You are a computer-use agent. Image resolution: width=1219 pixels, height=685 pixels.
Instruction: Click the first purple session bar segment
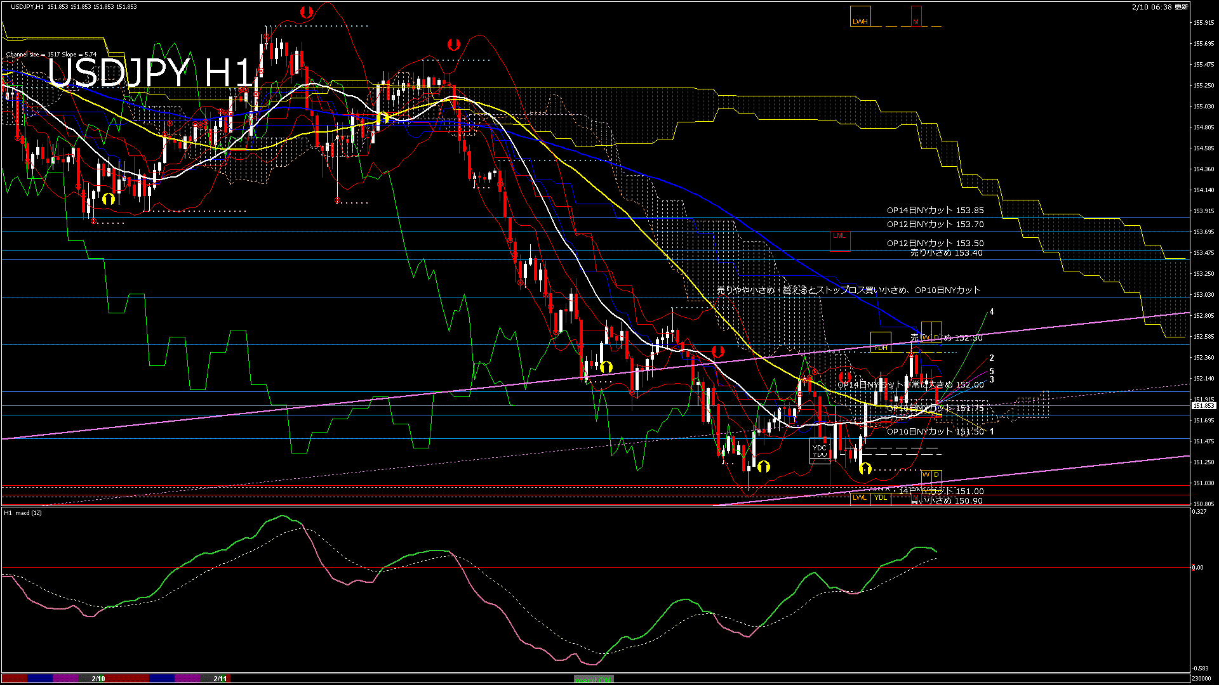point(65,679)
